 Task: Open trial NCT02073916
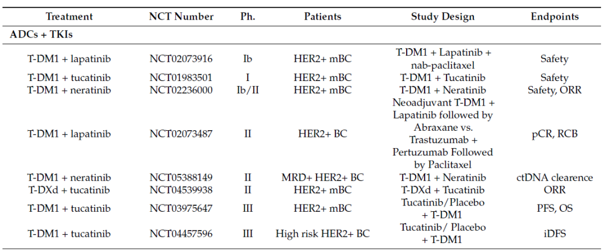click(x=181, y=59)
